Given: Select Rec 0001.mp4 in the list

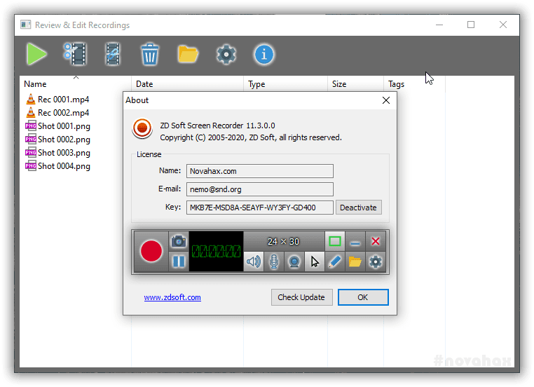Looking at the screenshot, I should [63, 100].
